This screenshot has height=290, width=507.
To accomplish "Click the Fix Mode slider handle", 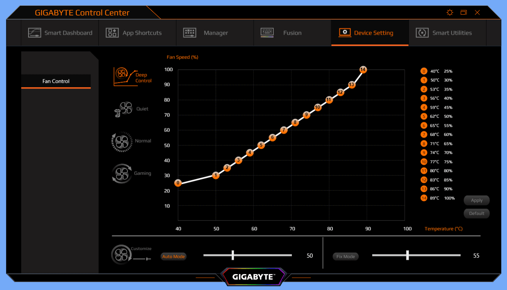I will click(407, 255).
